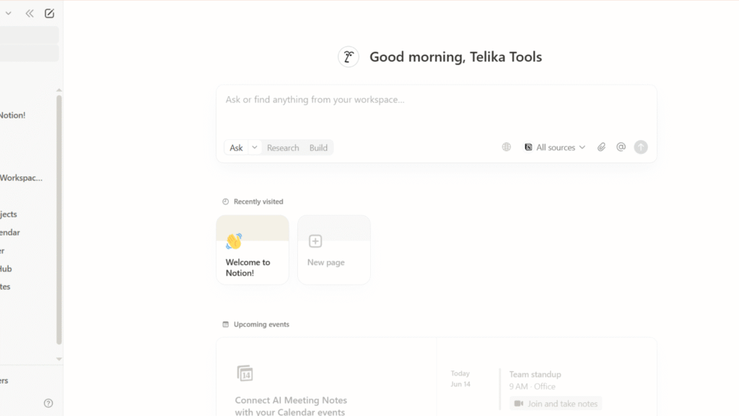Open the Help question mark icon
The height and width of the screenshot is (416, 739).
pos(48,403)
